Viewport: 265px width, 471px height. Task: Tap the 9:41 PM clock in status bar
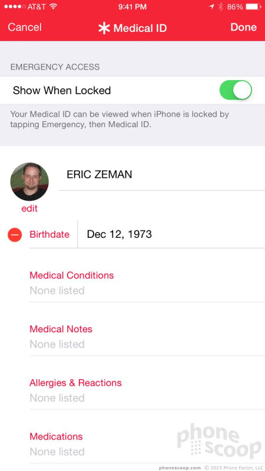[132, 7]
